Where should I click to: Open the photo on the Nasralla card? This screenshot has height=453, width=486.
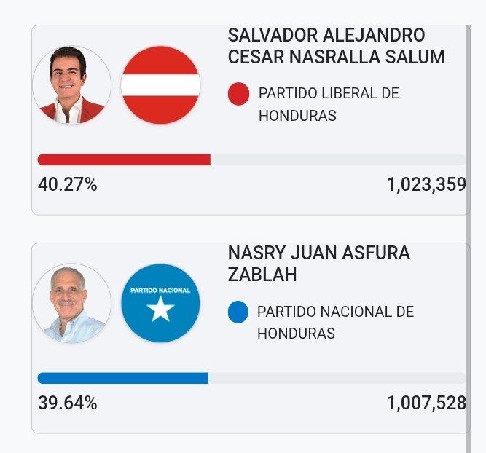pyautogui.click(x=72, y=85)
